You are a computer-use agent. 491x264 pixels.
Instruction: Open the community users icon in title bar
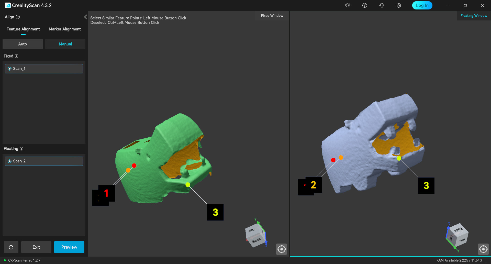point(348,5)
